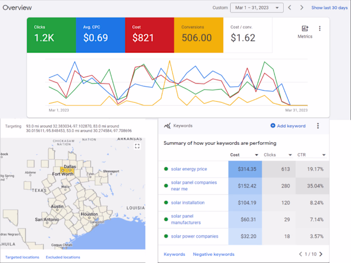
Task: Switch to Negative keywords tab
Action: click(x=214, y=254)
